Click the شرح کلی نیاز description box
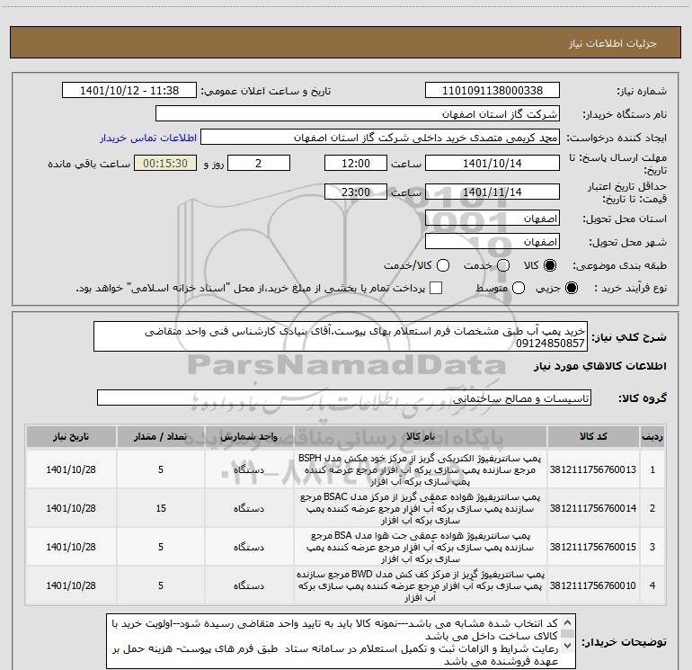 coord(341,337)
